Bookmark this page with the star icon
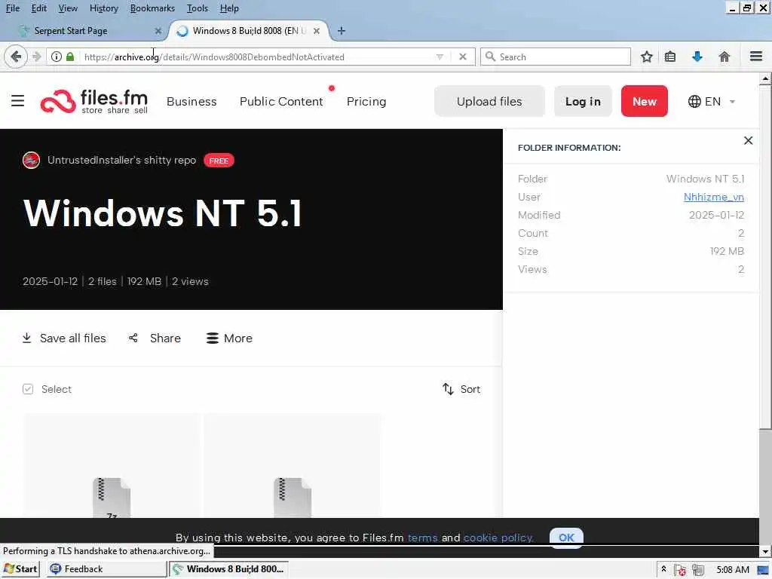 point(646,57)
